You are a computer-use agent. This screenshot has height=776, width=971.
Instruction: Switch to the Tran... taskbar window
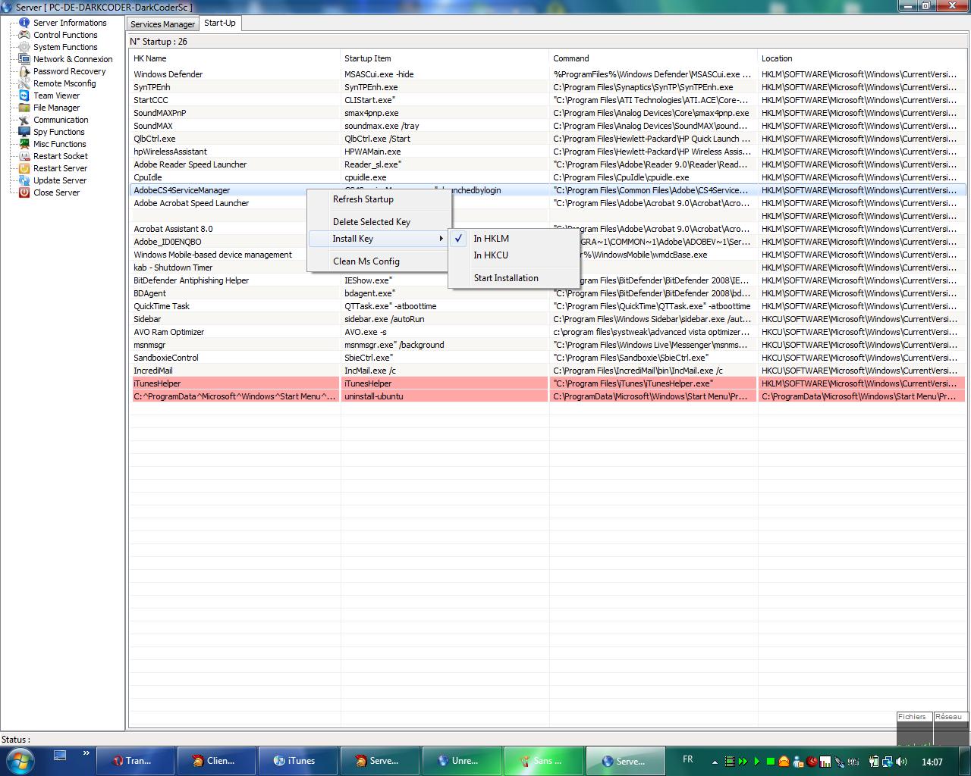pos(134,761)
